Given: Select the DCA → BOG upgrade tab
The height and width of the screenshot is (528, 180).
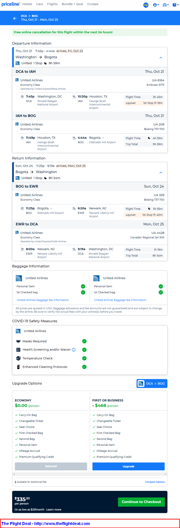Looking at the screenshot, I should click(152, 383).
